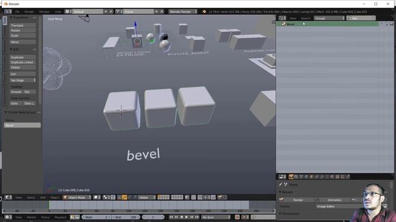Open the File menu

(17, 12)
